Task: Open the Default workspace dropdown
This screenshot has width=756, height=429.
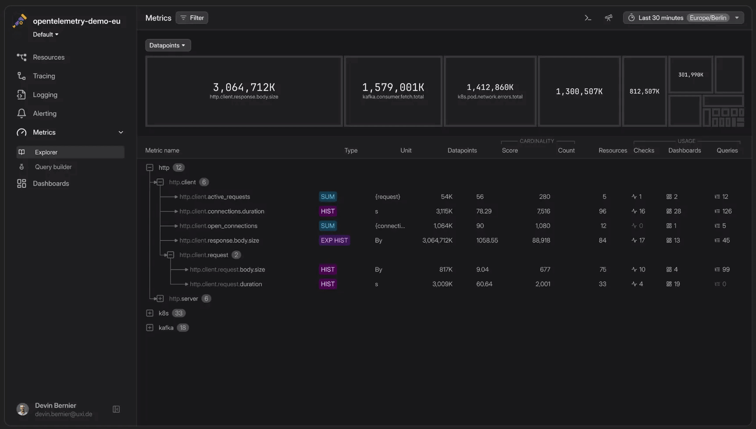Action: tap(45, 34)
